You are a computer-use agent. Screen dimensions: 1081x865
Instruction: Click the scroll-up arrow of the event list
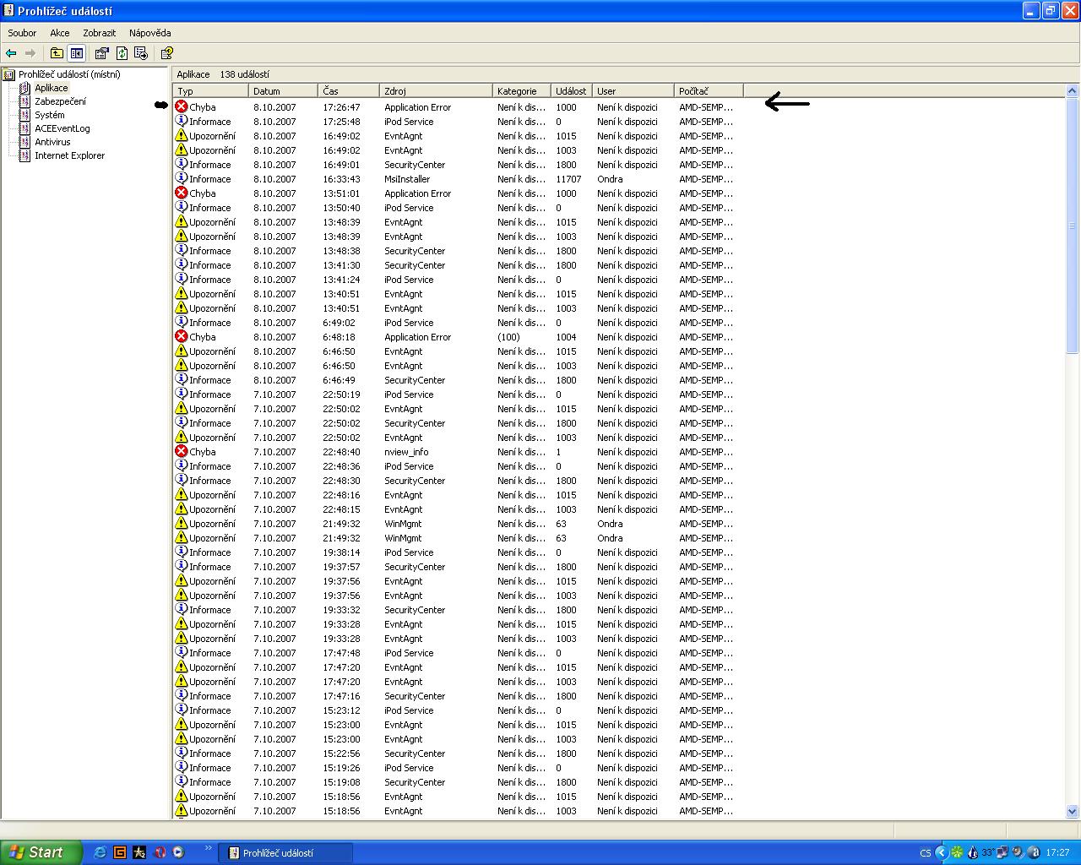(x=1073, y=91)
